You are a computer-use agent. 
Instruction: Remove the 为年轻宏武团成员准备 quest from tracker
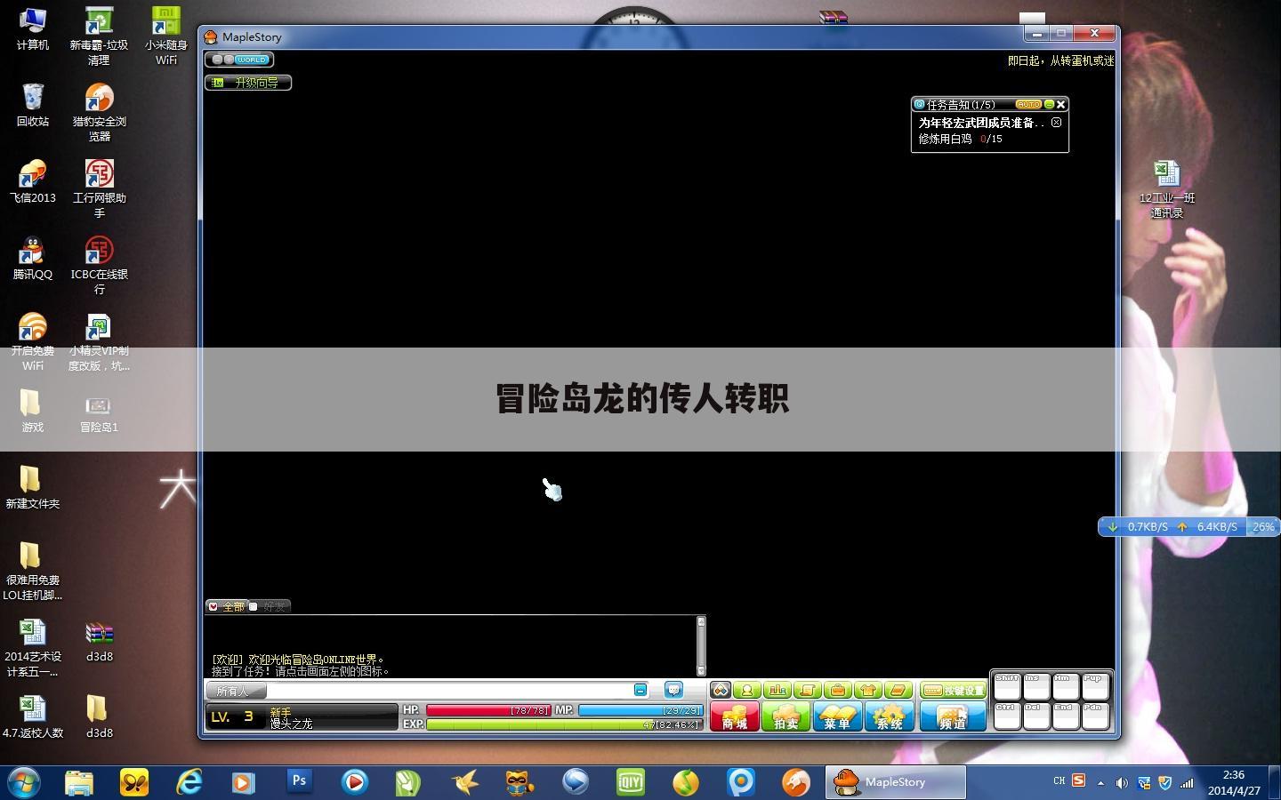point(1056,123)
